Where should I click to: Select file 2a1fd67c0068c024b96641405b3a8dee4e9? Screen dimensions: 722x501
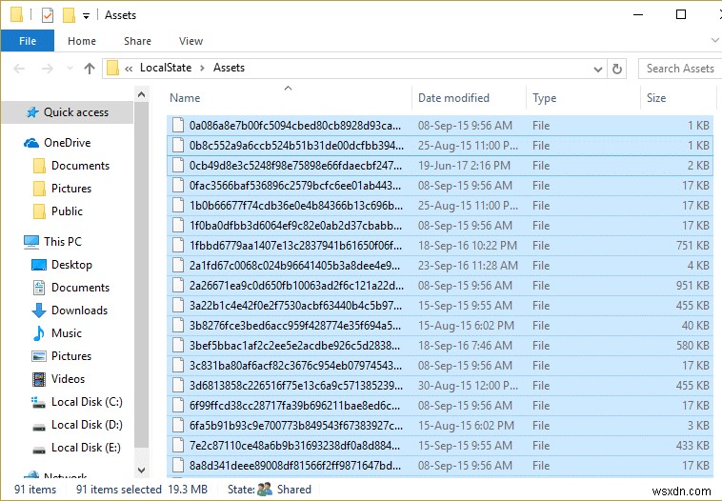tap(440, 266)
